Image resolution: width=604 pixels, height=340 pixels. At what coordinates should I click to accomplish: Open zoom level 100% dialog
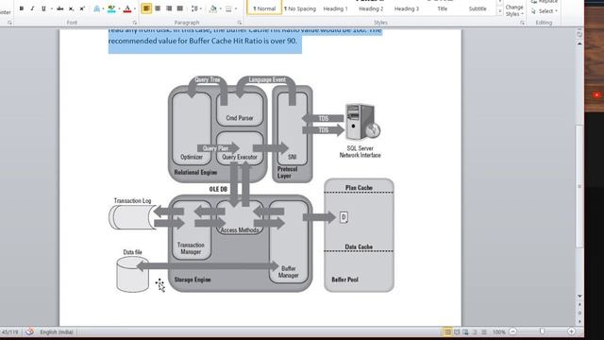[498, 331]
